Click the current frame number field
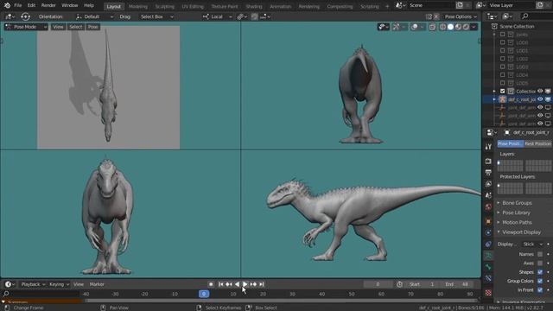 pyautogui.click(x=378, y=284)
